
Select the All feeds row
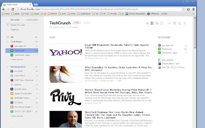pos(22,37)
